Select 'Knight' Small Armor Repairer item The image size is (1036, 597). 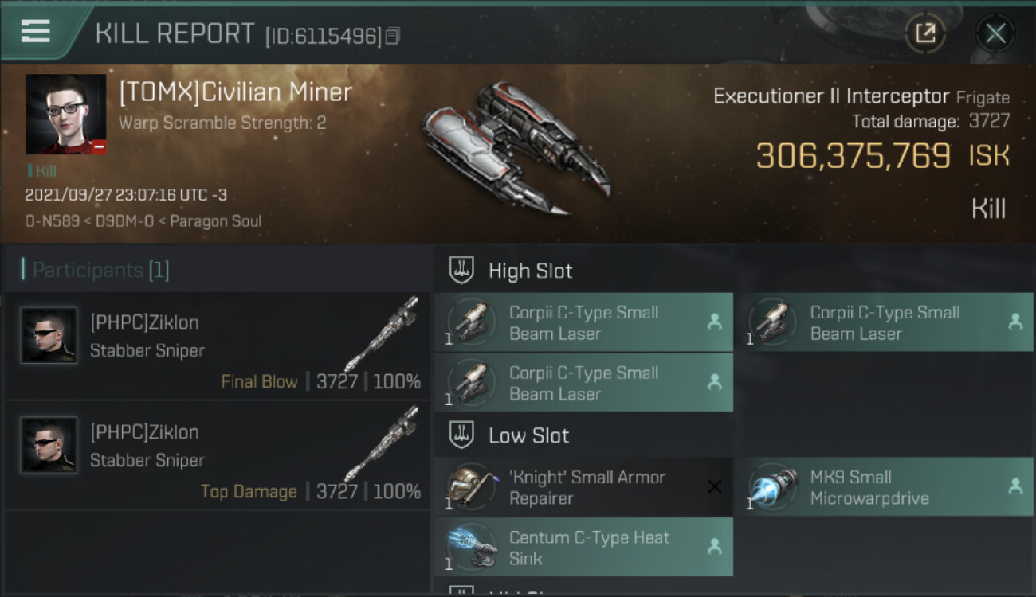(x=583, y=487)
